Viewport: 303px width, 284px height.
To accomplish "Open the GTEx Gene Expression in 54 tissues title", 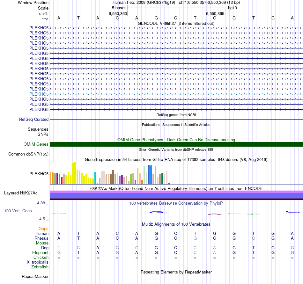I will point(176,159).
